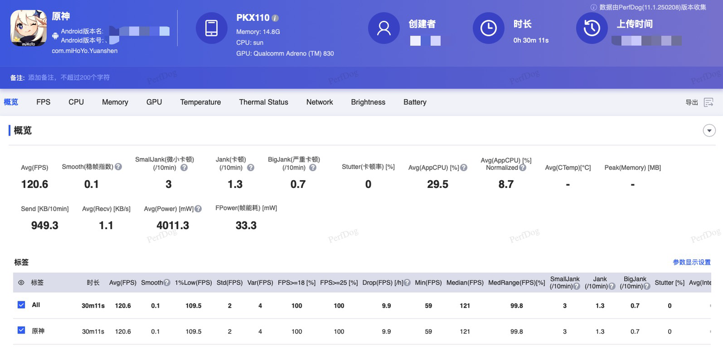723x350 pixels.
Task: Open help icon for SmallJank(微小卡顿) overview metric
Action: (x=184, y=168)
